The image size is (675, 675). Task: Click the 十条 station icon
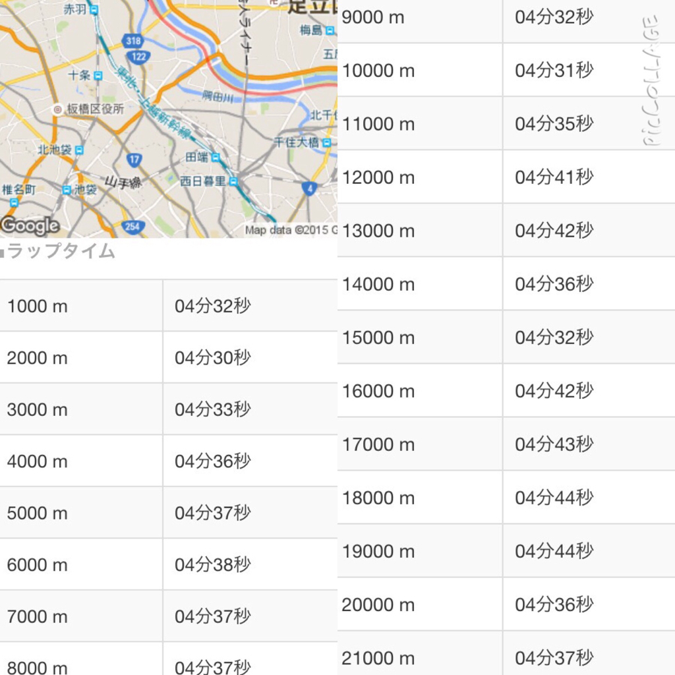(98, 76)
